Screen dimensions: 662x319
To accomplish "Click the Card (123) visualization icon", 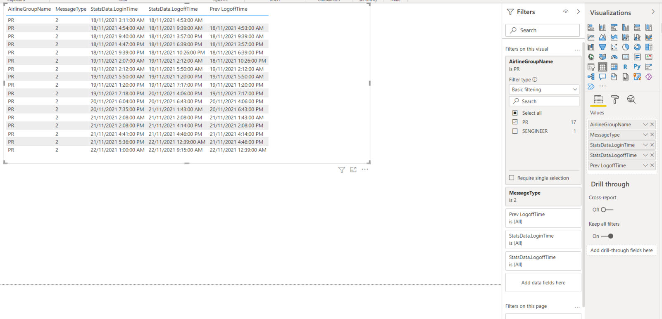I will click(626, 57).
